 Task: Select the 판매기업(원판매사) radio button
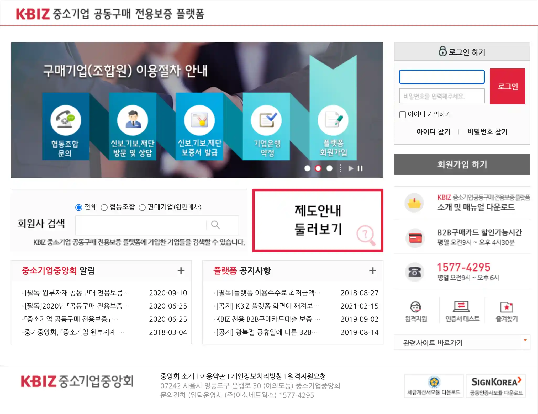pos(142,208)
